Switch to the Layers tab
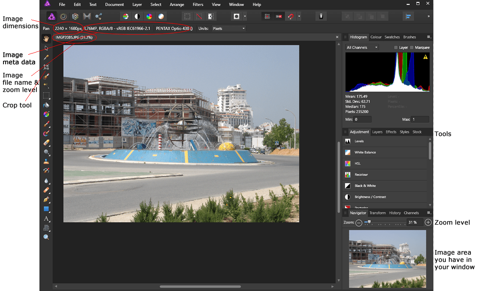The image size is (477, 291). (x=377, y=132)
